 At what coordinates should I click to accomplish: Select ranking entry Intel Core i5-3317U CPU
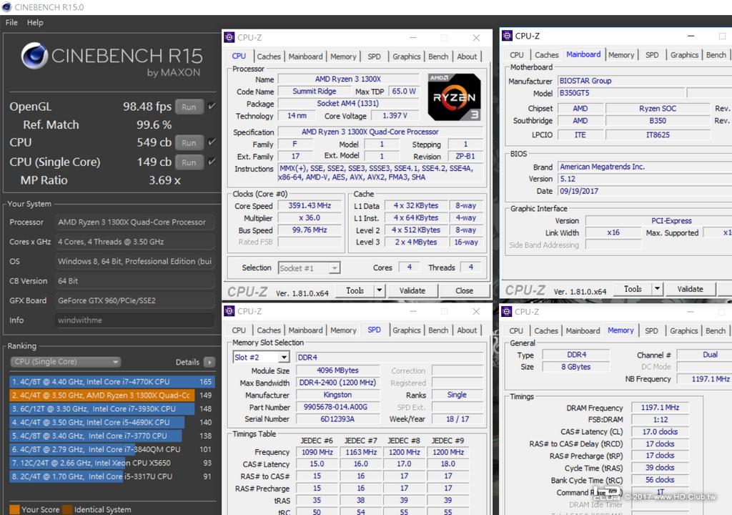(112, 476)
